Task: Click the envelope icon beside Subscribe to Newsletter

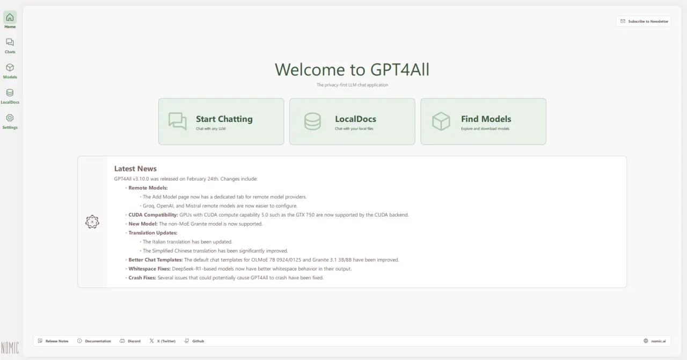Action: point(623,21)
